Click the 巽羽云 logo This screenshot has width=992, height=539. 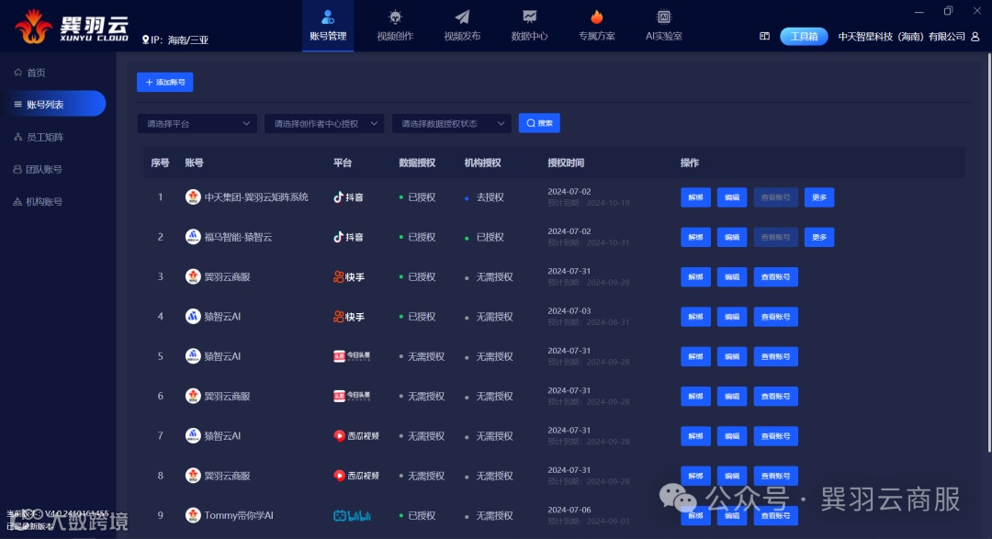(x=72, y=28)
